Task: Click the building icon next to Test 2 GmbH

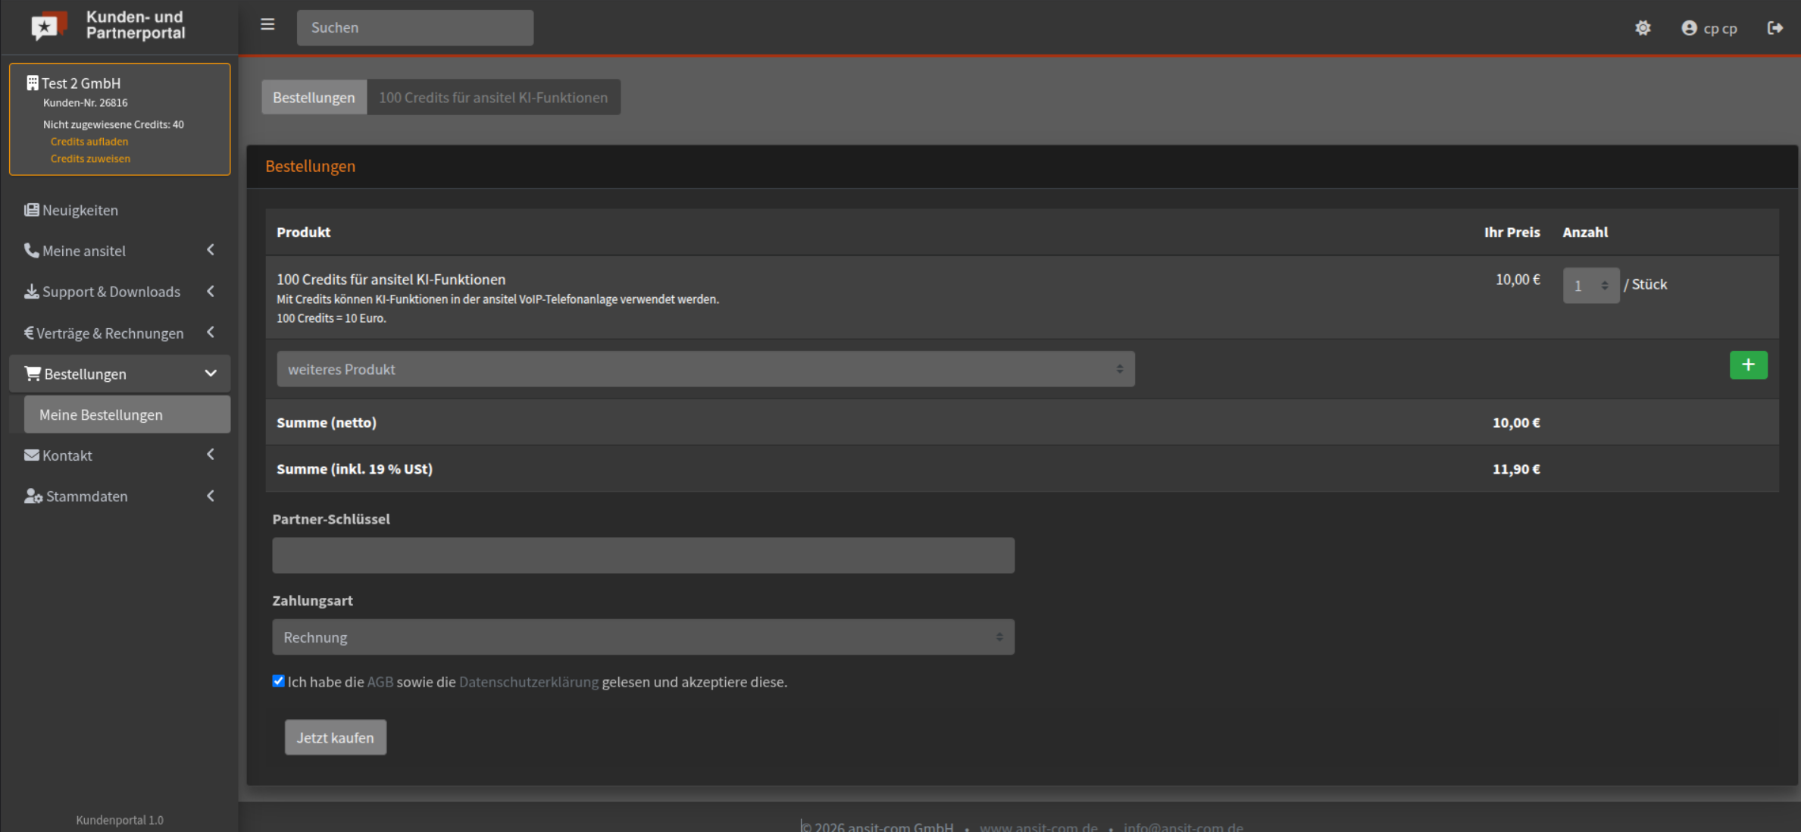Action: click(32, 83)
